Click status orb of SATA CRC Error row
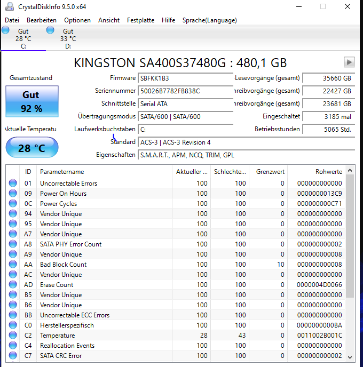This screenshot has height=367, width=363. pos(13,355)
